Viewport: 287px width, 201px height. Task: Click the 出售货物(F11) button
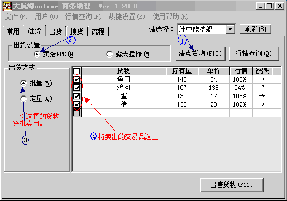(x=232, y=185)
